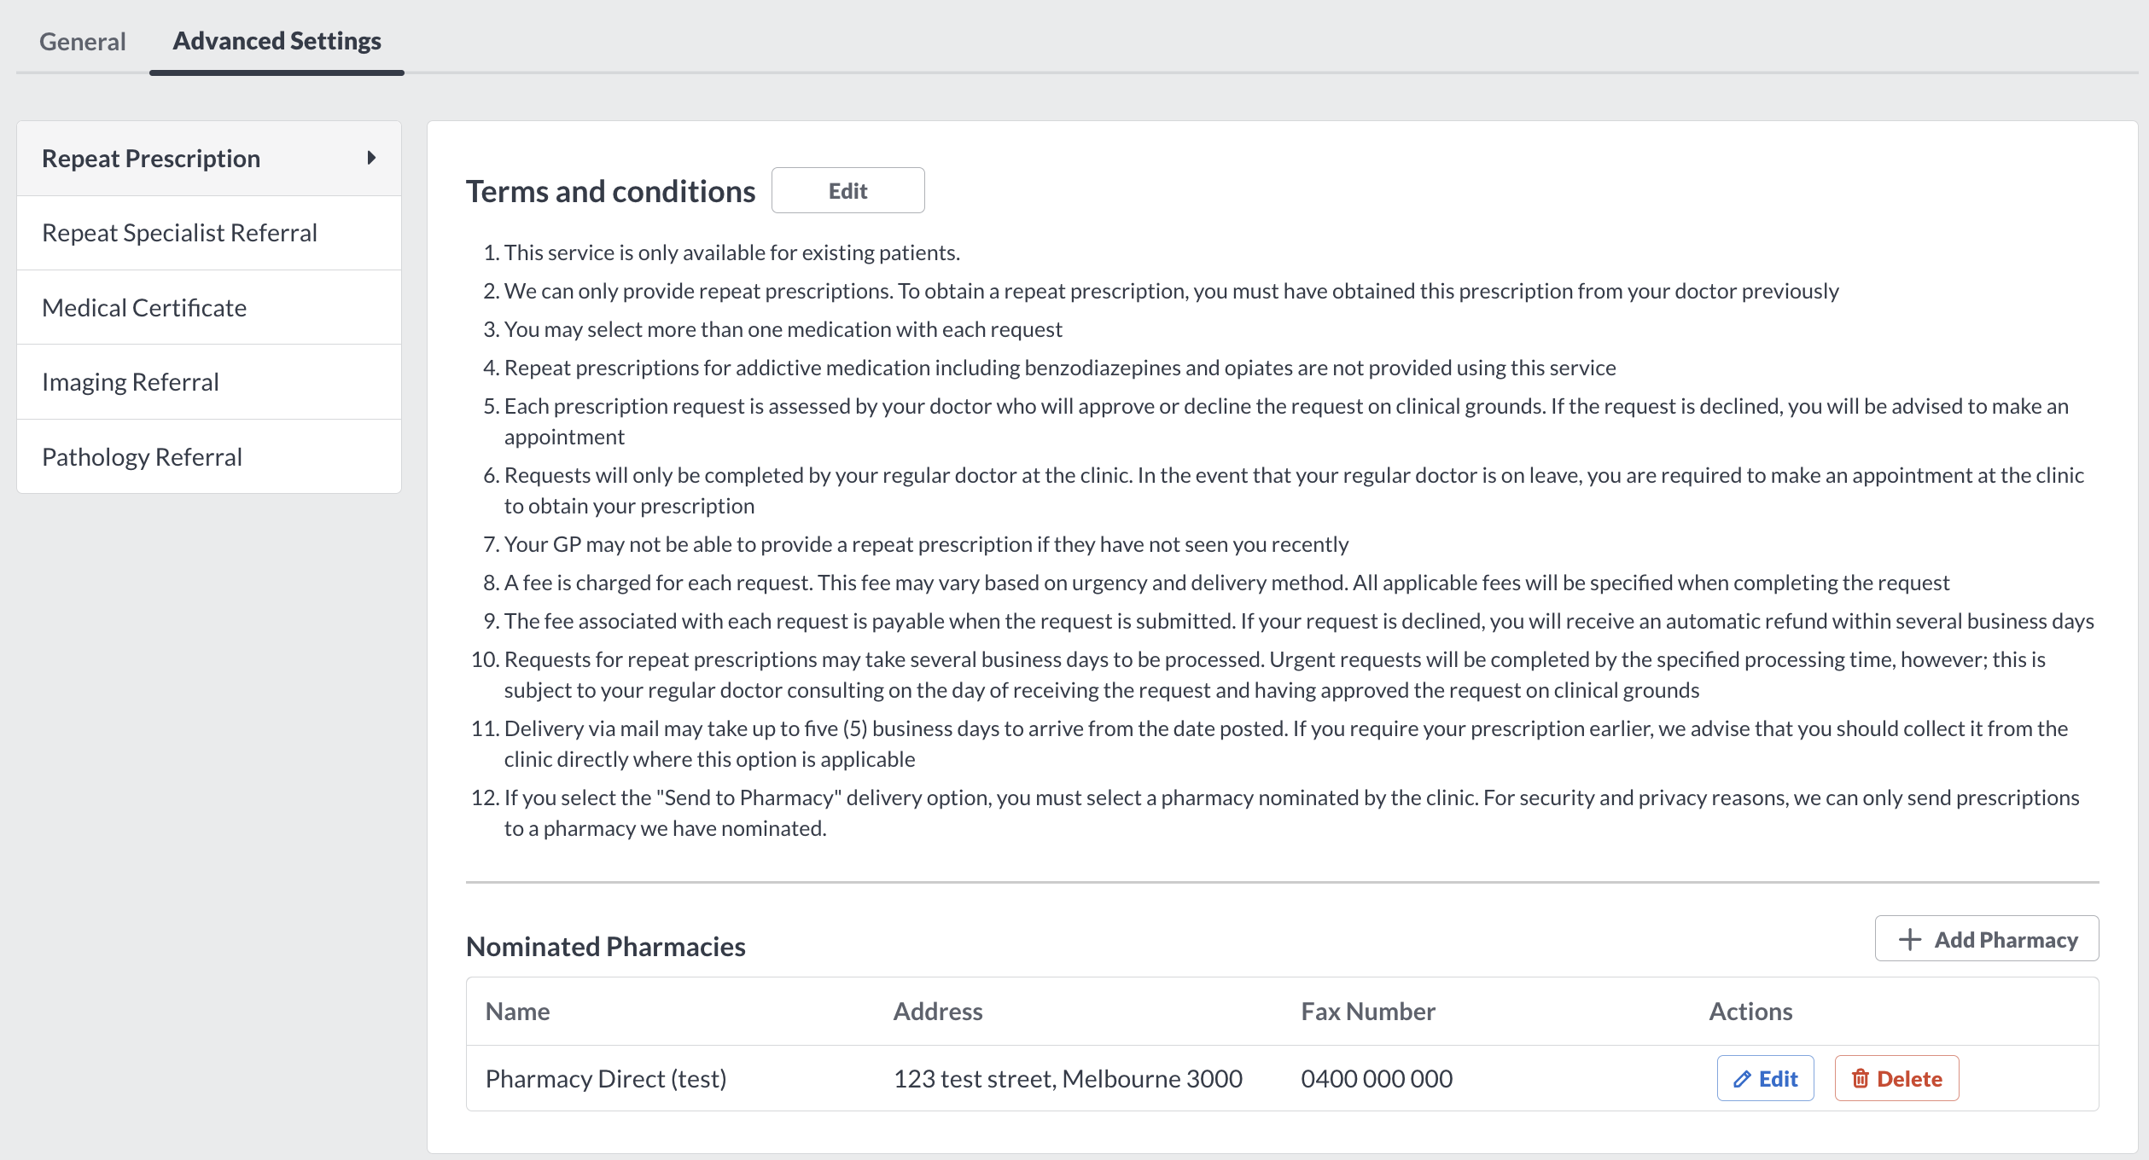Screen dimensions: 2149x1160
Task: Open Pathology Referral settings
Action: click(x=142, y=455)
